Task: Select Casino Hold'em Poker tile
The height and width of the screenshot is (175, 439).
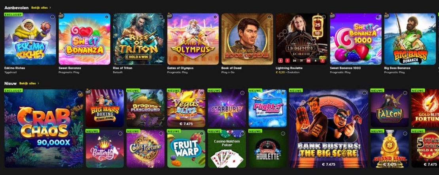Action: (x=227, y=149)
